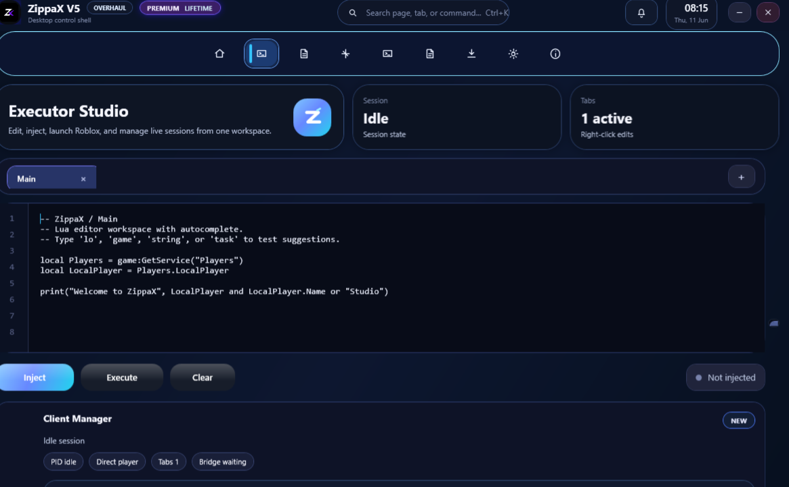The width and height of the screenshot is (789, 487).
Task: Open the sun theme settings icon
Action: point(513,54)
